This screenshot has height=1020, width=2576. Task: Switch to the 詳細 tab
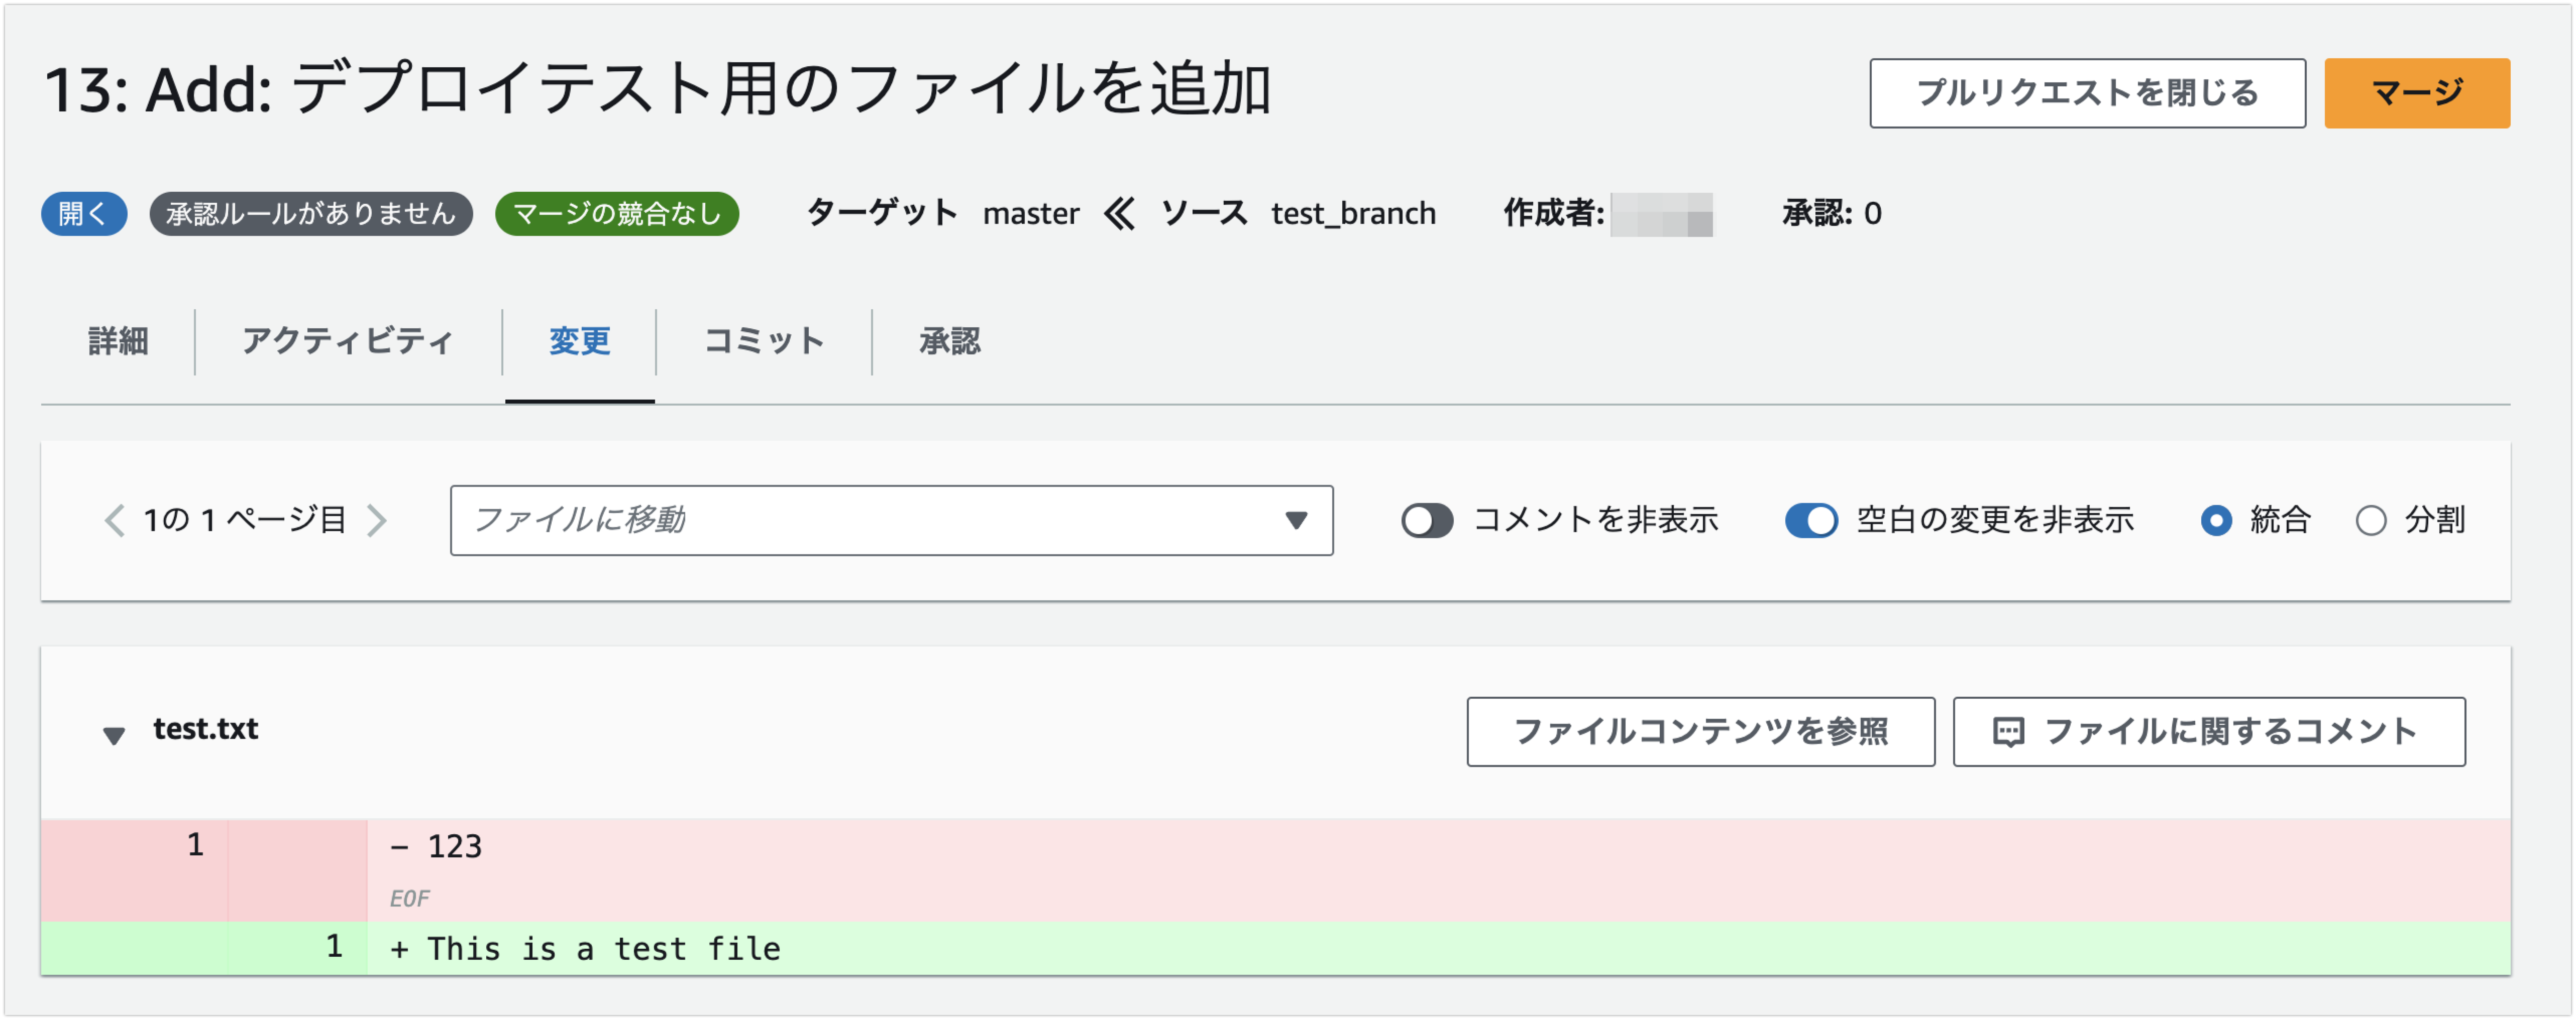point(118,342)
